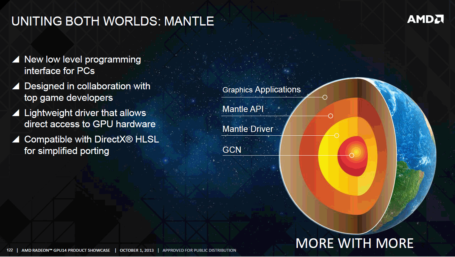Click the bullet triangle beside "New low level programming"
Screen dimensions: 455x257
16,59
